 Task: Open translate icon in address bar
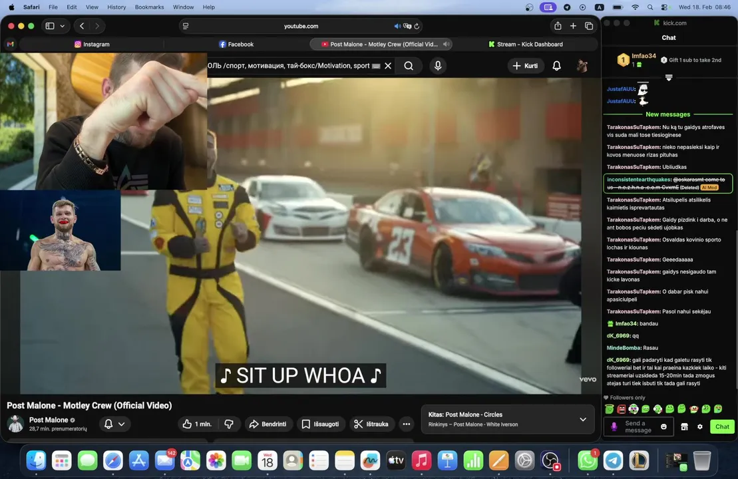tap(407, 27)
